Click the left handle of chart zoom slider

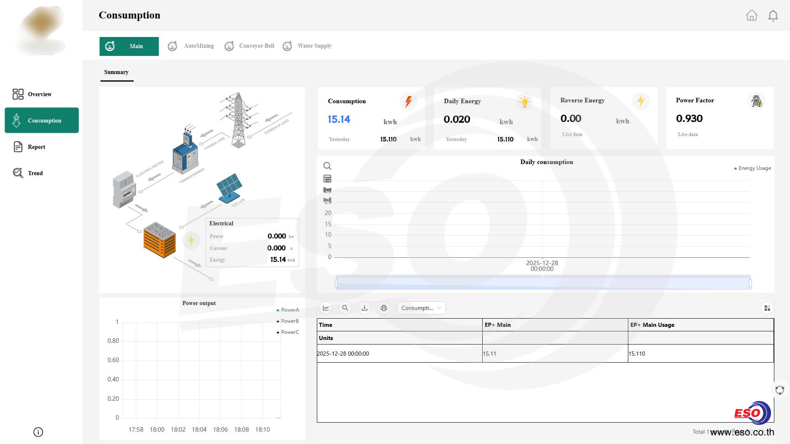coord(336,283)
